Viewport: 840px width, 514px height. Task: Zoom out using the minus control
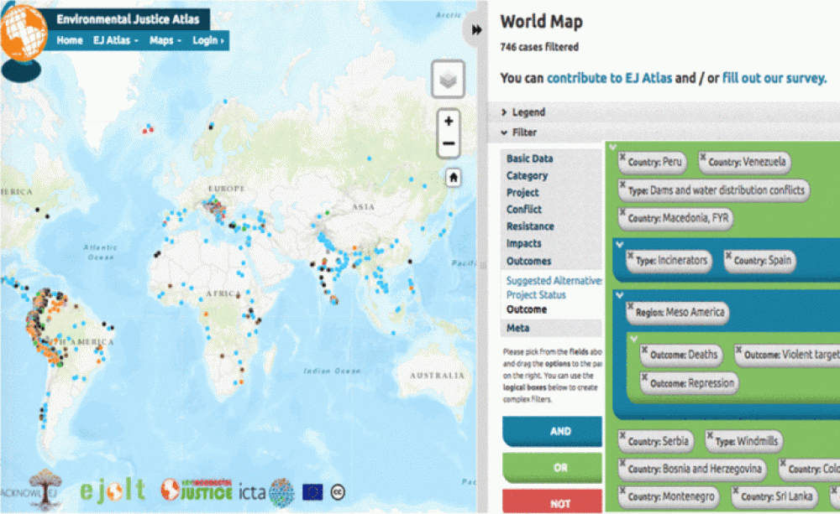(448, 144)
